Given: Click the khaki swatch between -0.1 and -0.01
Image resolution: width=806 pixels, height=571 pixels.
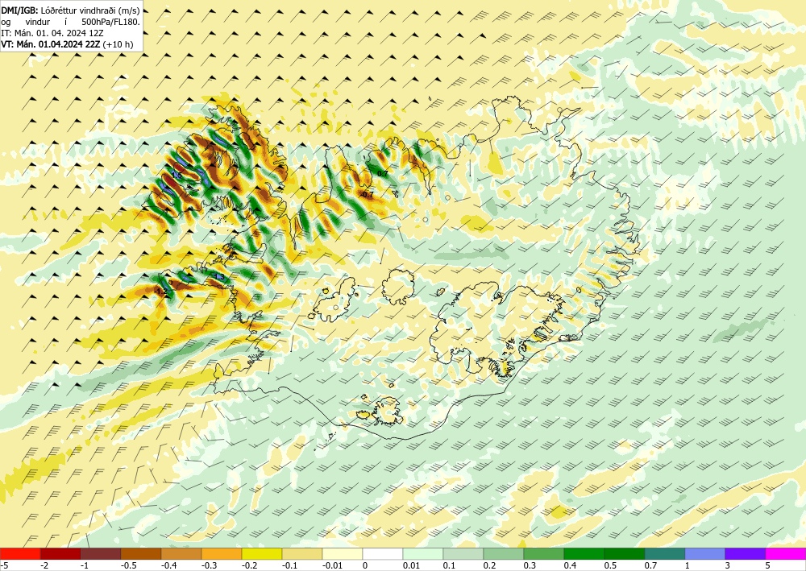Looking at the screenshot, I should [302, 554].
